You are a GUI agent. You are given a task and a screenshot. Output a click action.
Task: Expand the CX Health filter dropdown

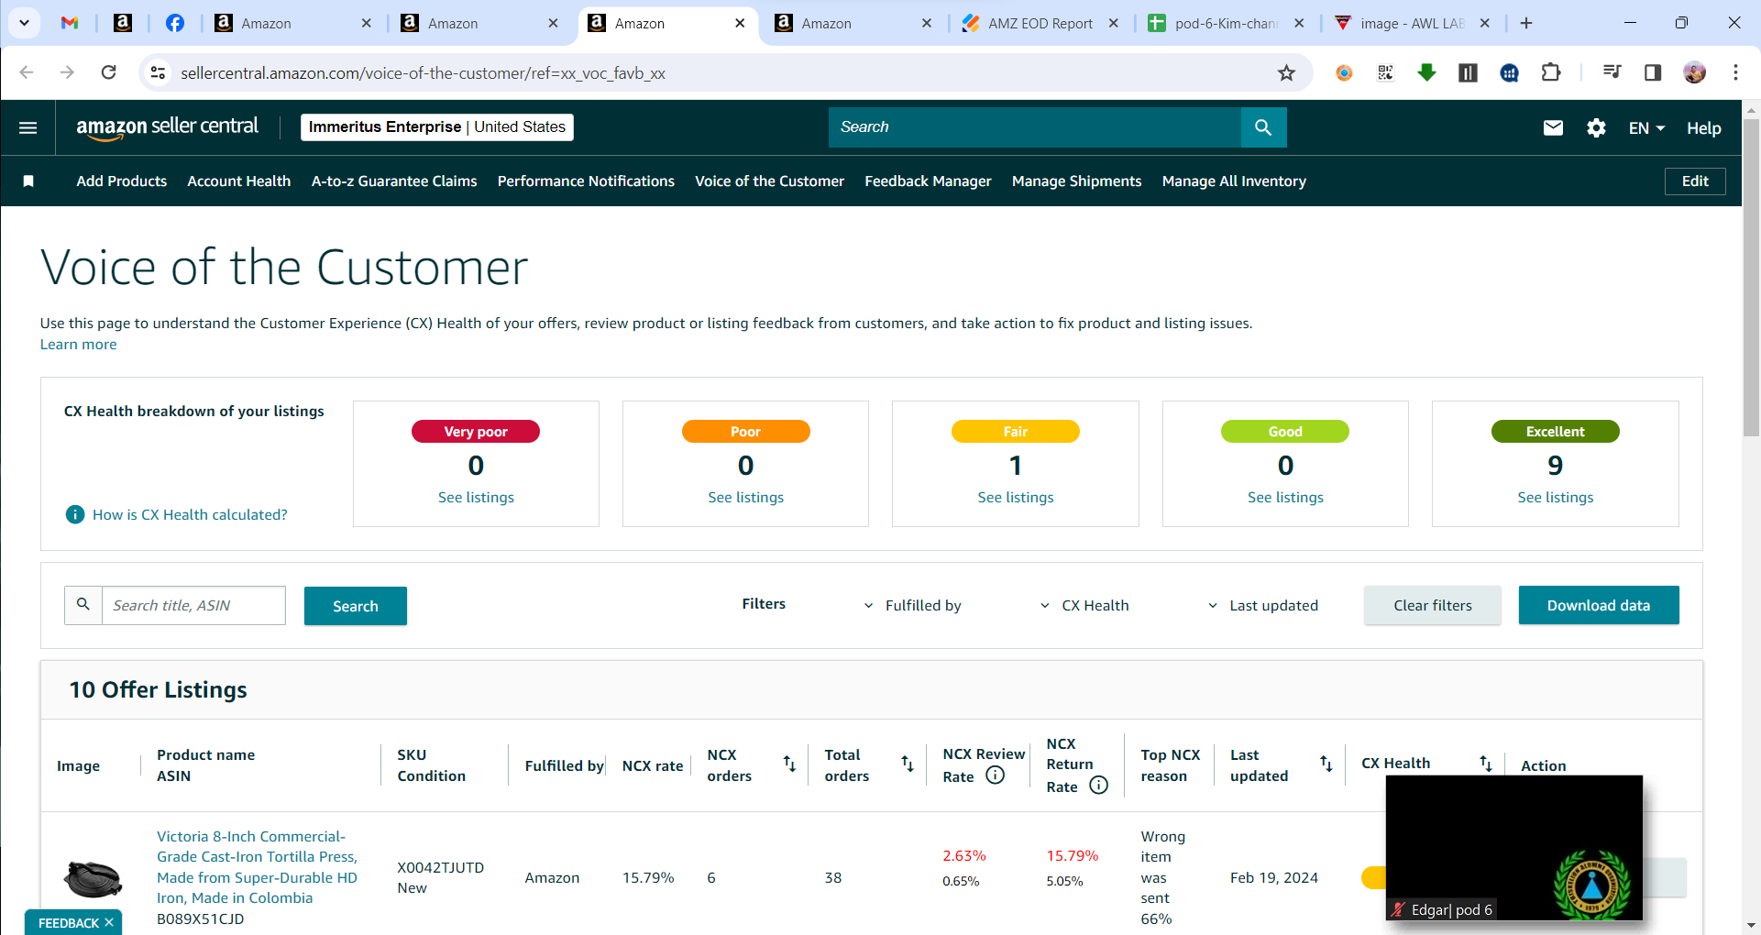coord(1084,605)
